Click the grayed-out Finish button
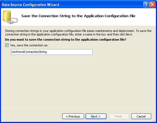Image resolution: width=157 pixels, height=123 pixels. (x=119, y=116)
